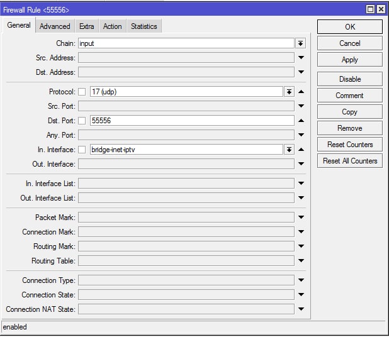
Task: Expand the Connection Type field
Action: [301, 280]
